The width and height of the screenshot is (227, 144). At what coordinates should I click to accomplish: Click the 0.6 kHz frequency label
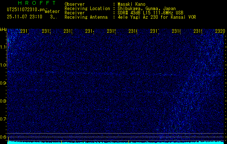coord(3,137)
